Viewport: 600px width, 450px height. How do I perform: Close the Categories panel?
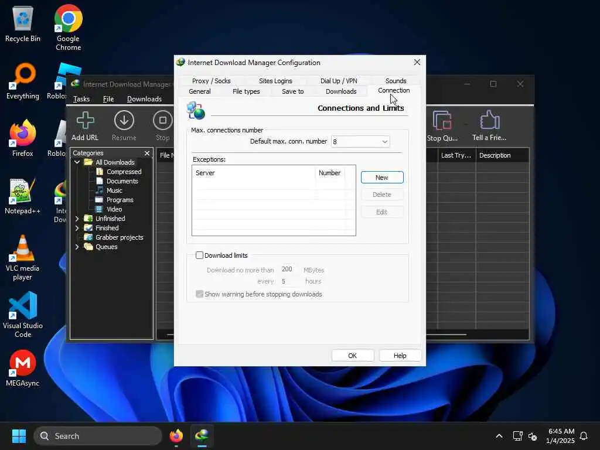click(147, 153)
